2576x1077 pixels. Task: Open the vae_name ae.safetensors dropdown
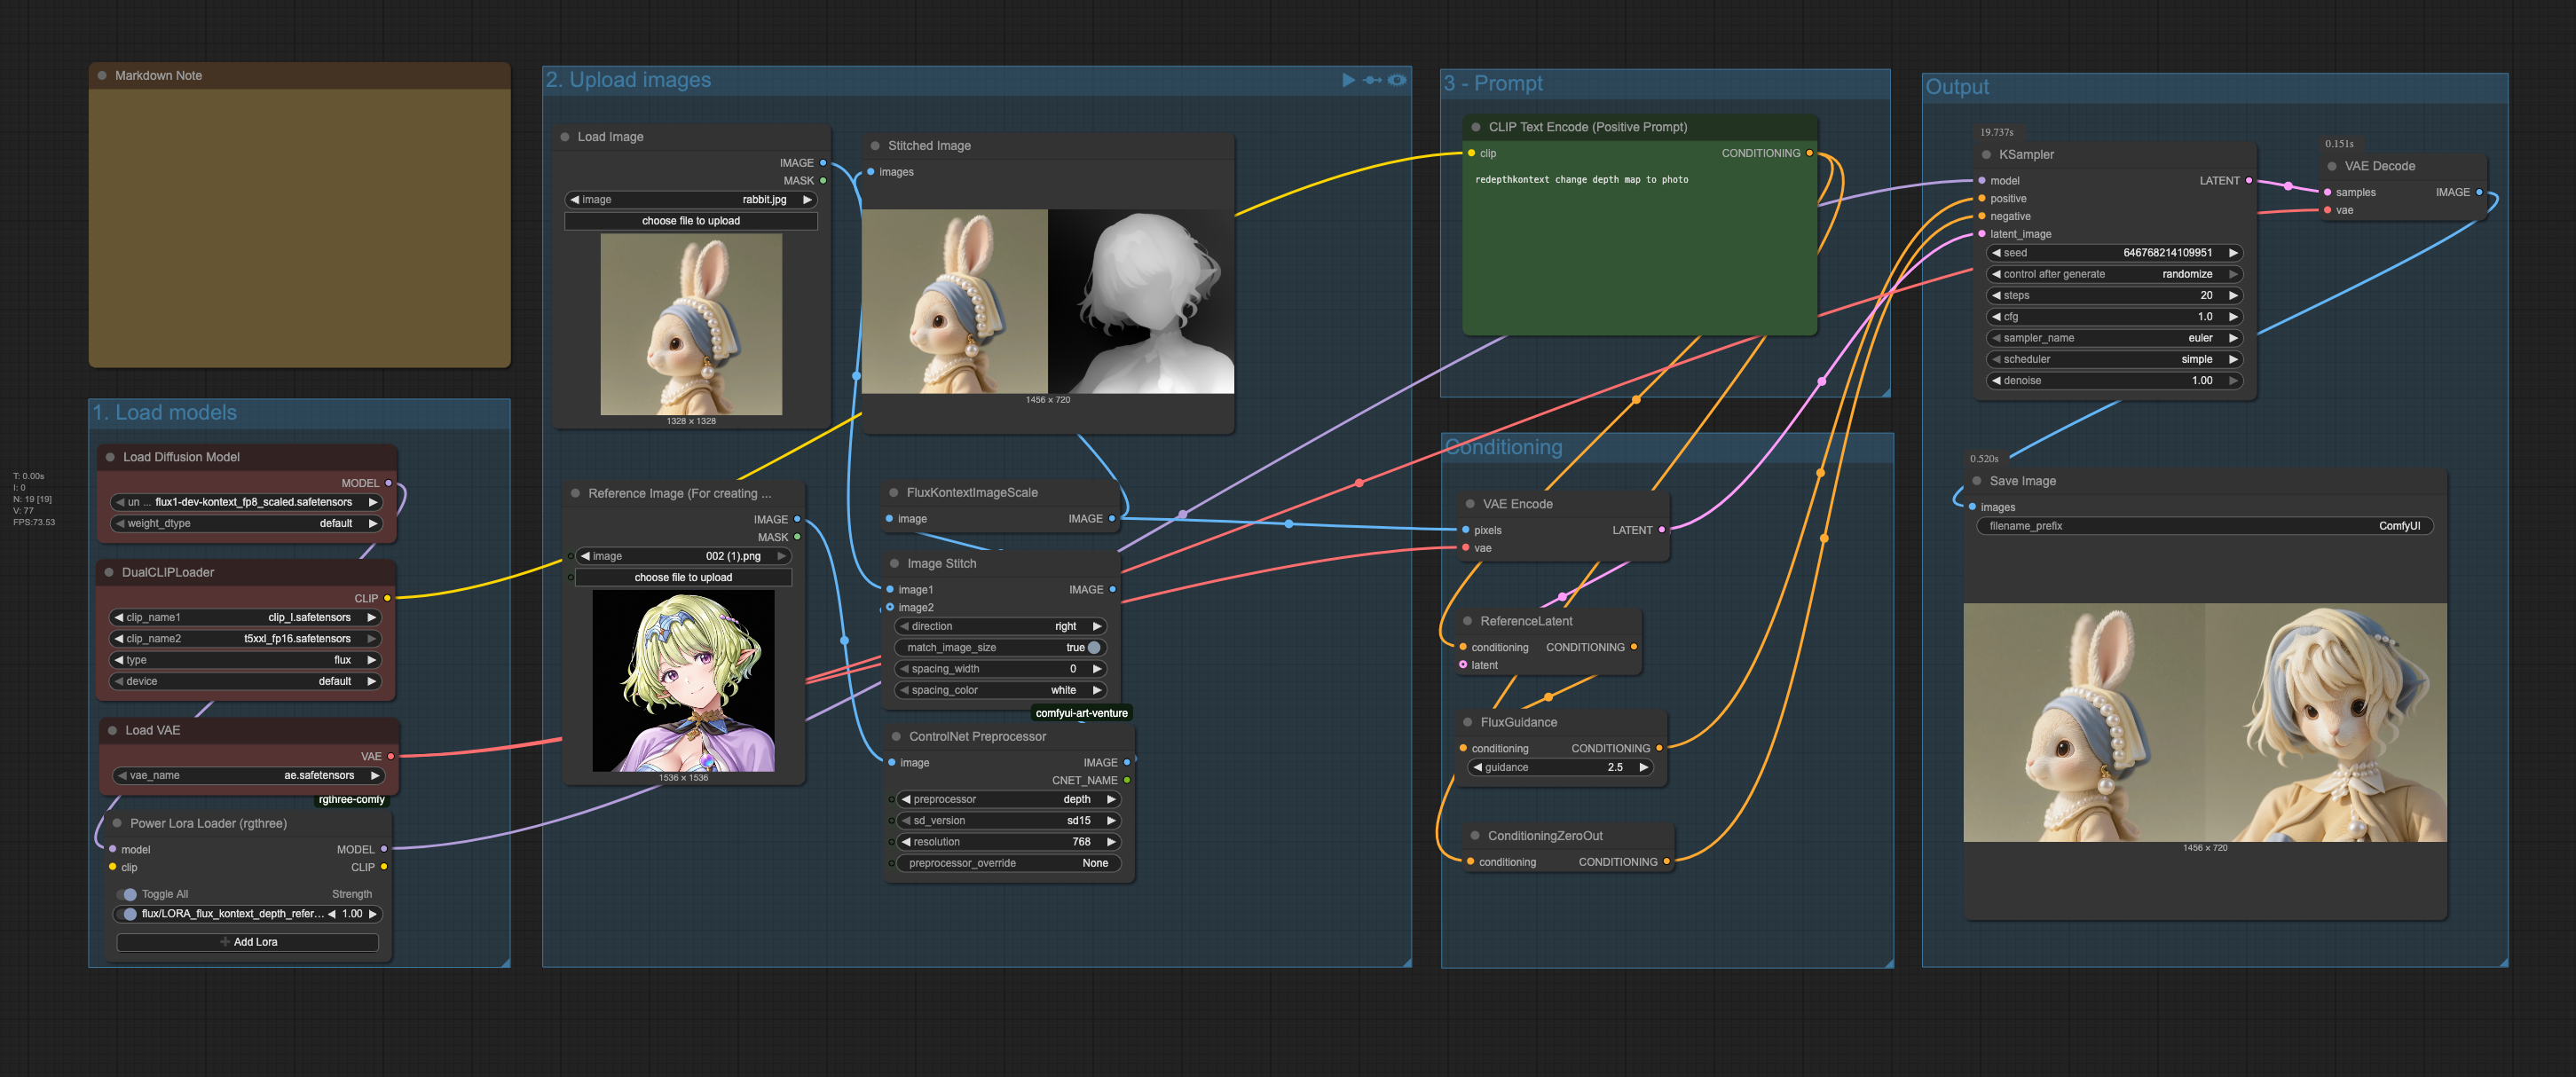250,776
